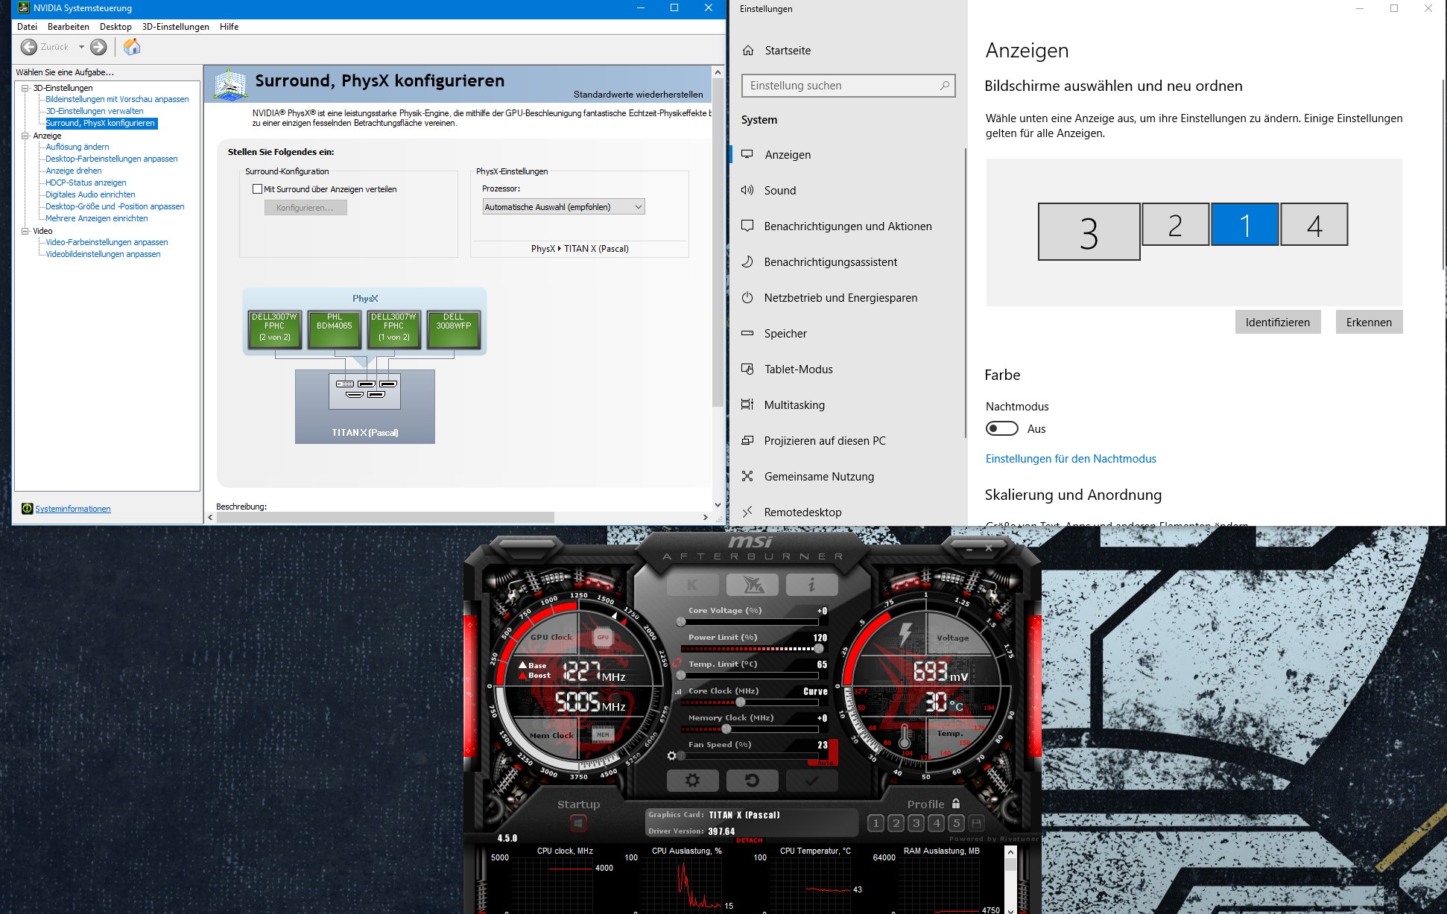This screenshot has width=1447, height=914.
Task: Open the Desktop menu in NVIDIA Systemsteuerung
Action: (x=115, y=26)
